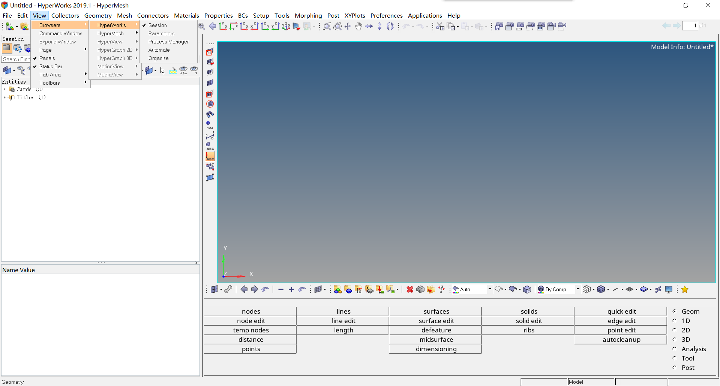Open the solid edit panel
The height and width of the screenshot is (386, 720).
click(x=529, y=321)
